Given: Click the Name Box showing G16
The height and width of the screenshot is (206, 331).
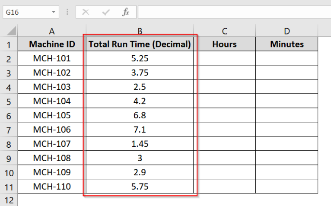Looking at the screenshot, I should (x=31, y=12).
